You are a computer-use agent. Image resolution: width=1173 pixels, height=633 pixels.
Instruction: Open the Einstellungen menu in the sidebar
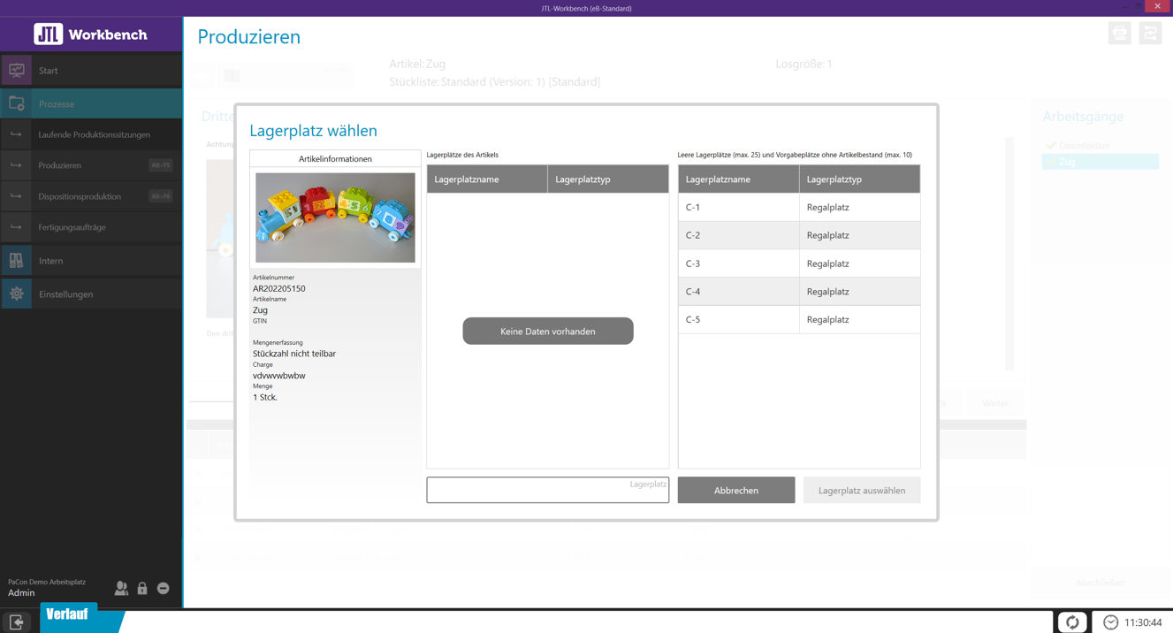click(x=65, y=294)
